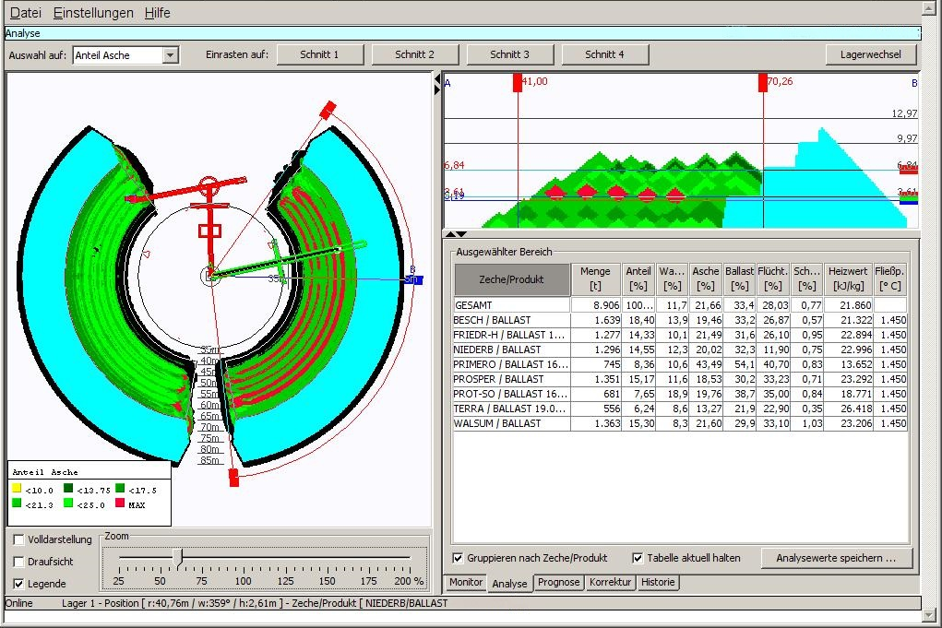Viewport: 942px width, 628px height.
Task: Save values with 'Analysewerte speichern ...'
Action: [x=836, y=558]
